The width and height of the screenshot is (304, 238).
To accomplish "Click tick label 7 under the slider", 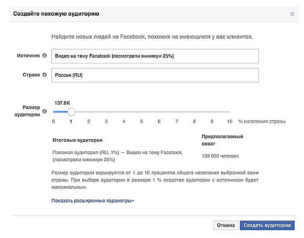I will 177,121.
